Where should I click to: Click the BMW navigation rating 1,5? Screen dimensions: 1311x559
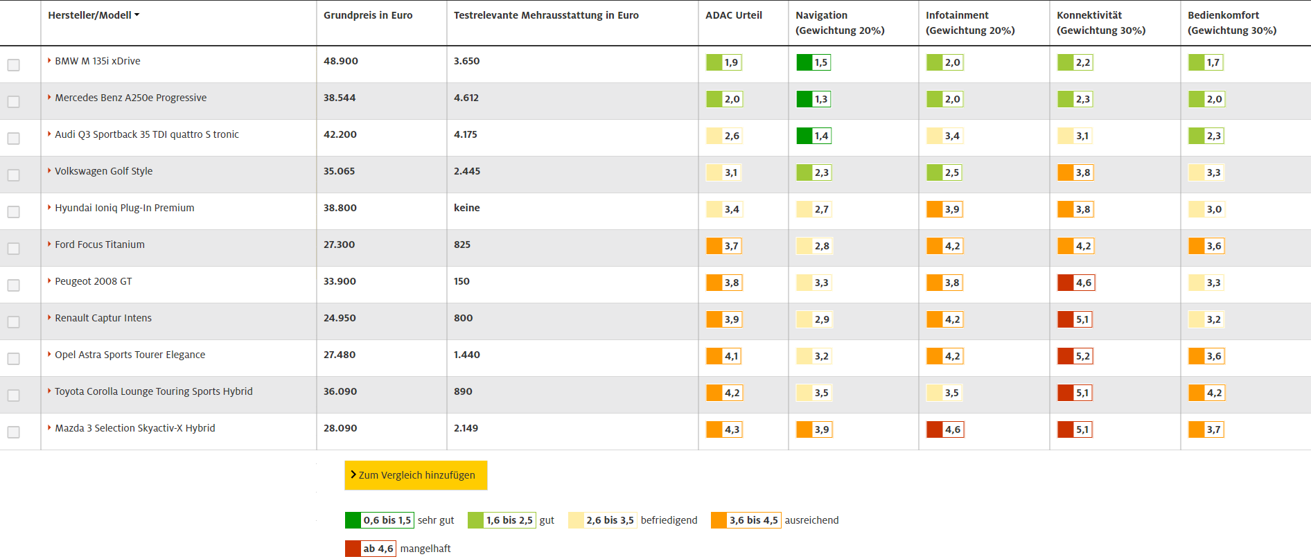(813, 62)
